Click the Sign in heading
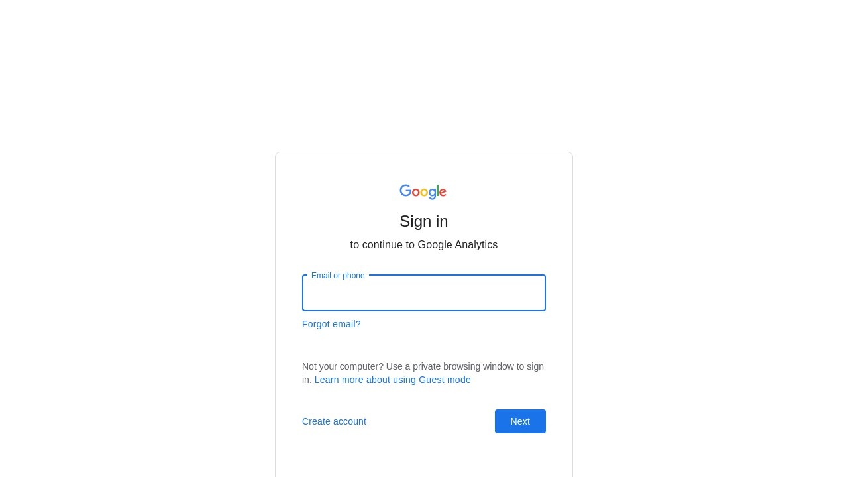The image size is (848, 477). (424, 221)
